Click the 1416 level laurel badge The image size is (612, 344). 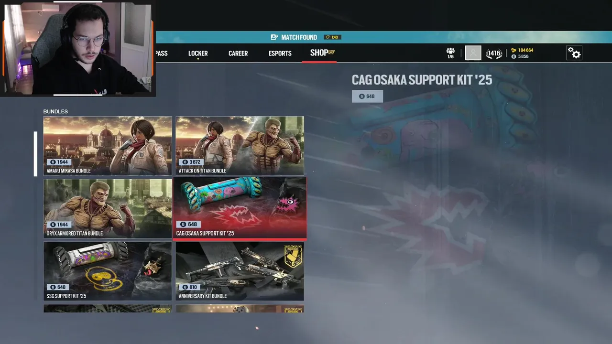point(494,54)
